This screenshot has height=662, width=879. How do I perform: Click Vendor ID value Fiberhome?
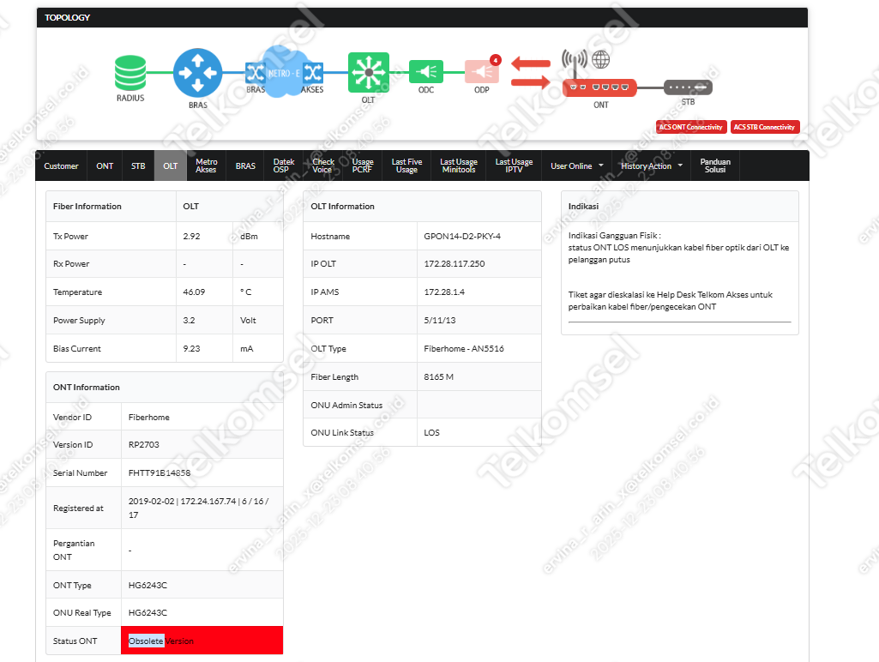(148, 418)
